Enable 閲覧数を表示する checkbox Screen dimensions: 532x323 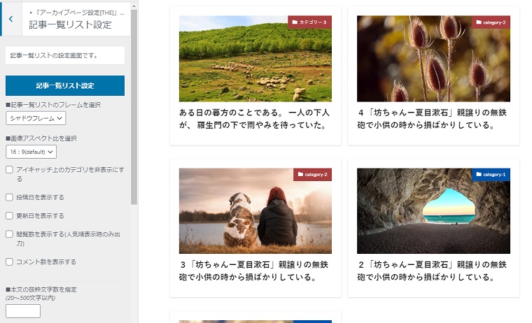10,234
